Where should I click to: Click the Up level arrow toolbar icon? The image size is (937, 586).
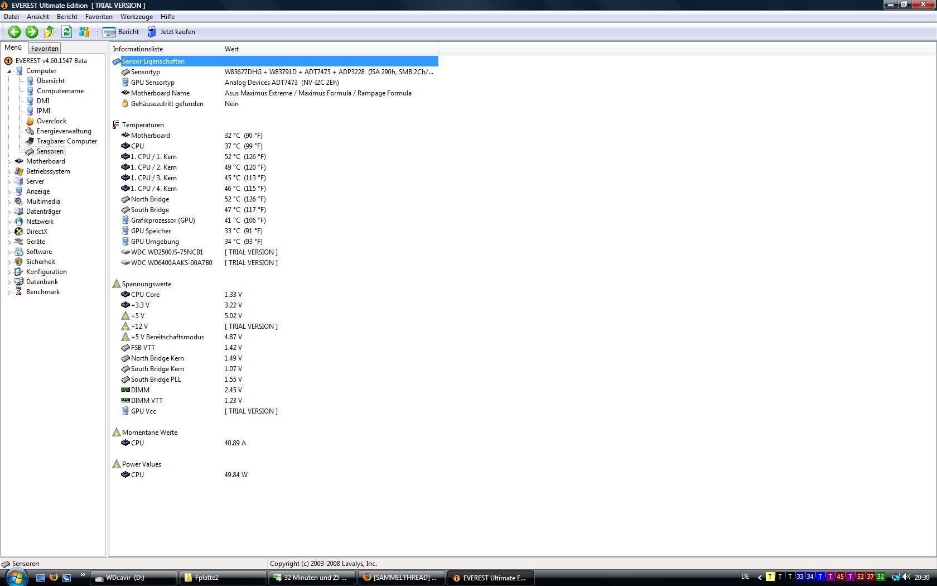[x=49, y=32]
